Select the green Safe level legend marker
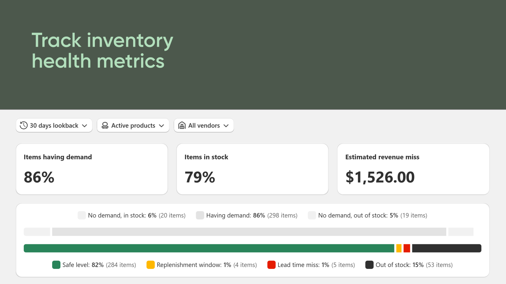The image size is (506, 284). (56, 265)
